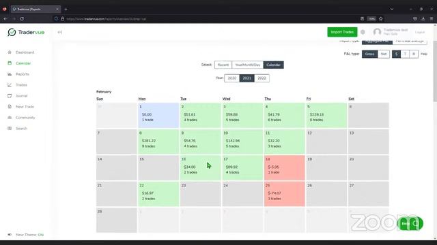Click the New Theme toggle icon

(x=10, y=235)
